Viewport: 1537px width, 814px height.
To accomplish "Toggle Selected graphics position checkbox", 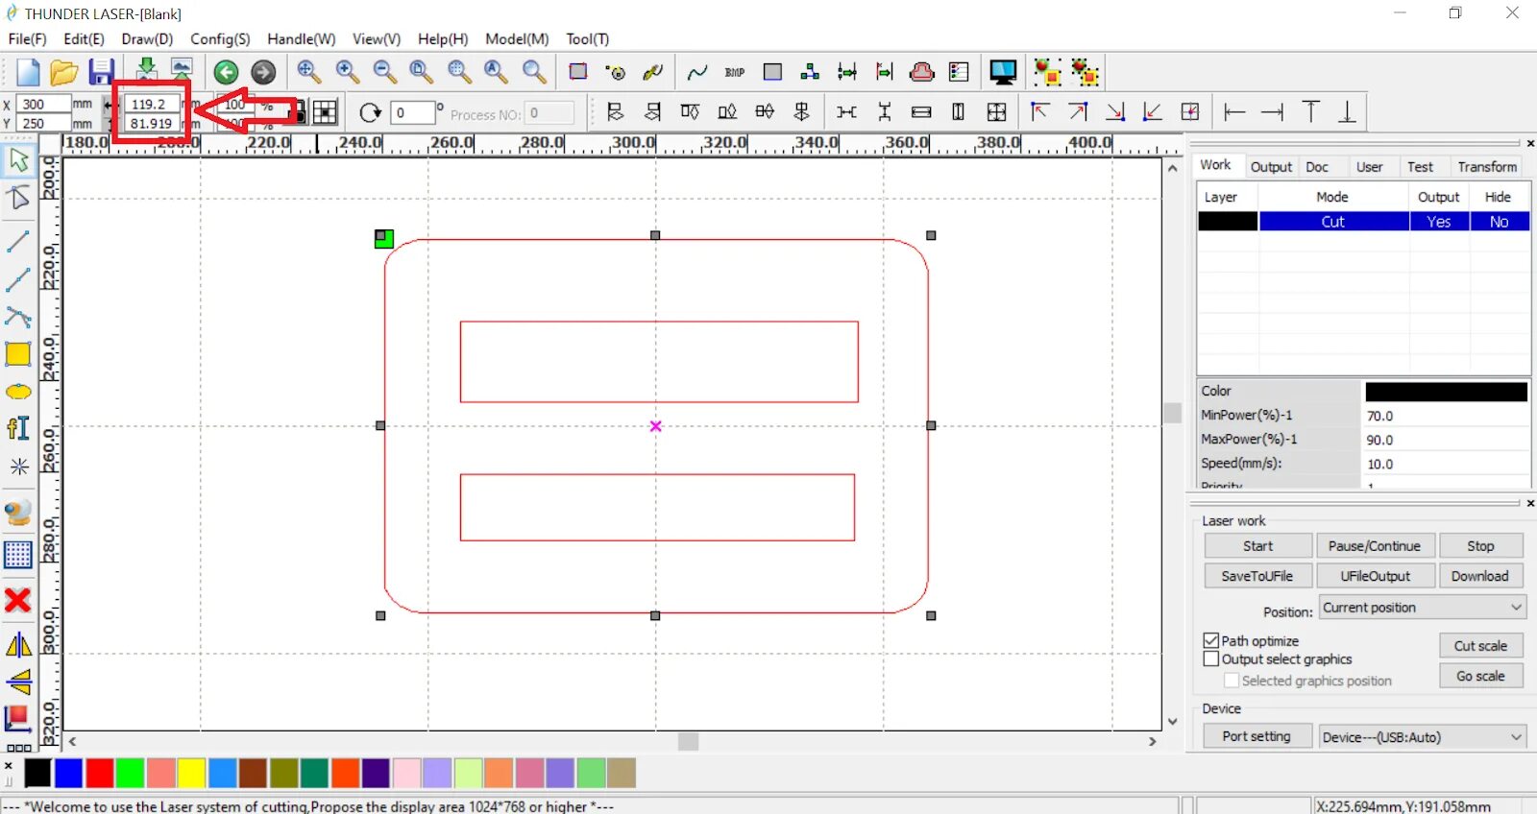I will click(1232, 681).
